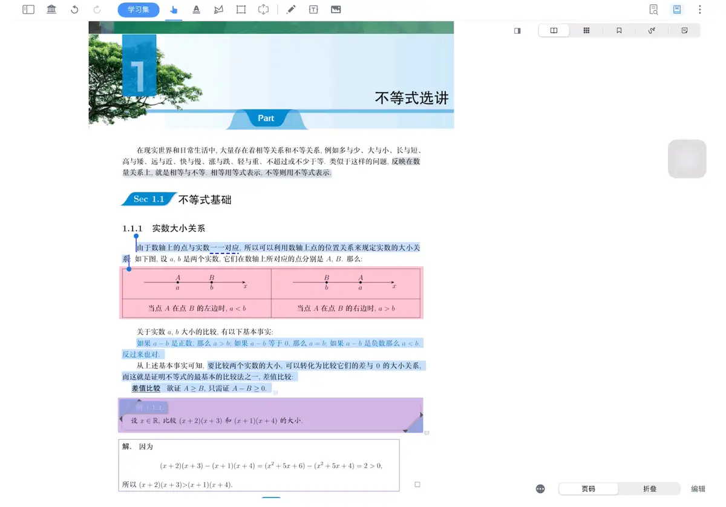Open the round ellipsis menu near 页码
Viewport: 726px width, 507px height.
(x=541, y=489)
